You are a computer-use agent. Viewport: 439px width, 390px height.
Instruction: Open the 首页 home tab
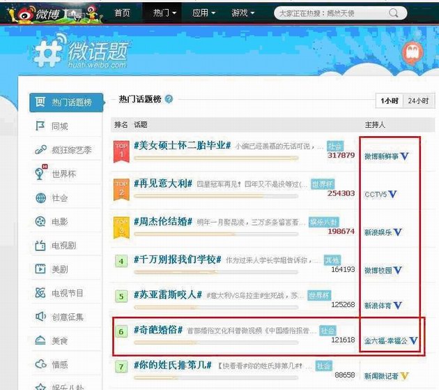[123, 13]
